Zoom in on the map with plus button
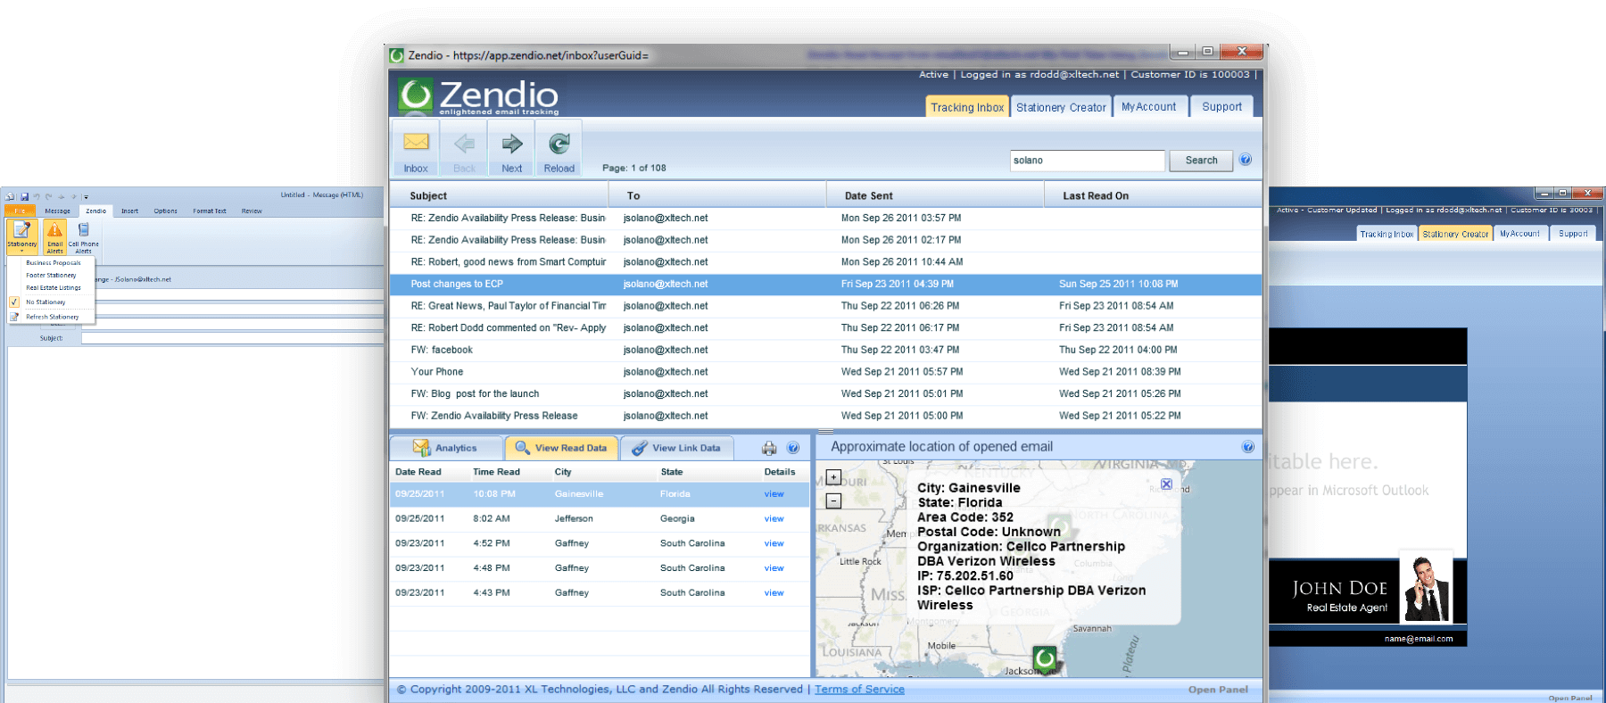 (x=833, y=477)
